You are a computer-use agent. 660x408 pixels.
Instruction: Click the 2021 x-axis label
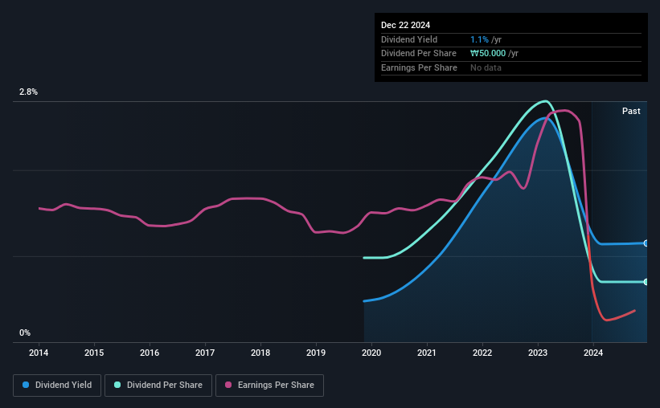(x=427, y=353)
